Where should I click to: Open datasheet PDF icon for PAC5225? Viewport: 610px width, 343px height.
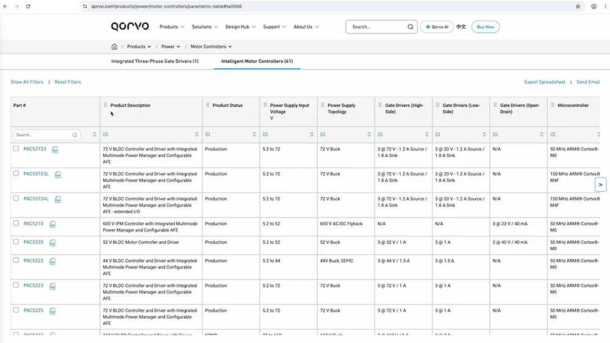[52, 311]
